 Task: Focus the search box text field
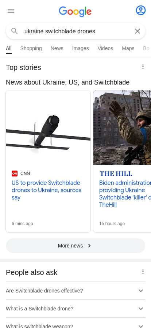pos(77,31)
